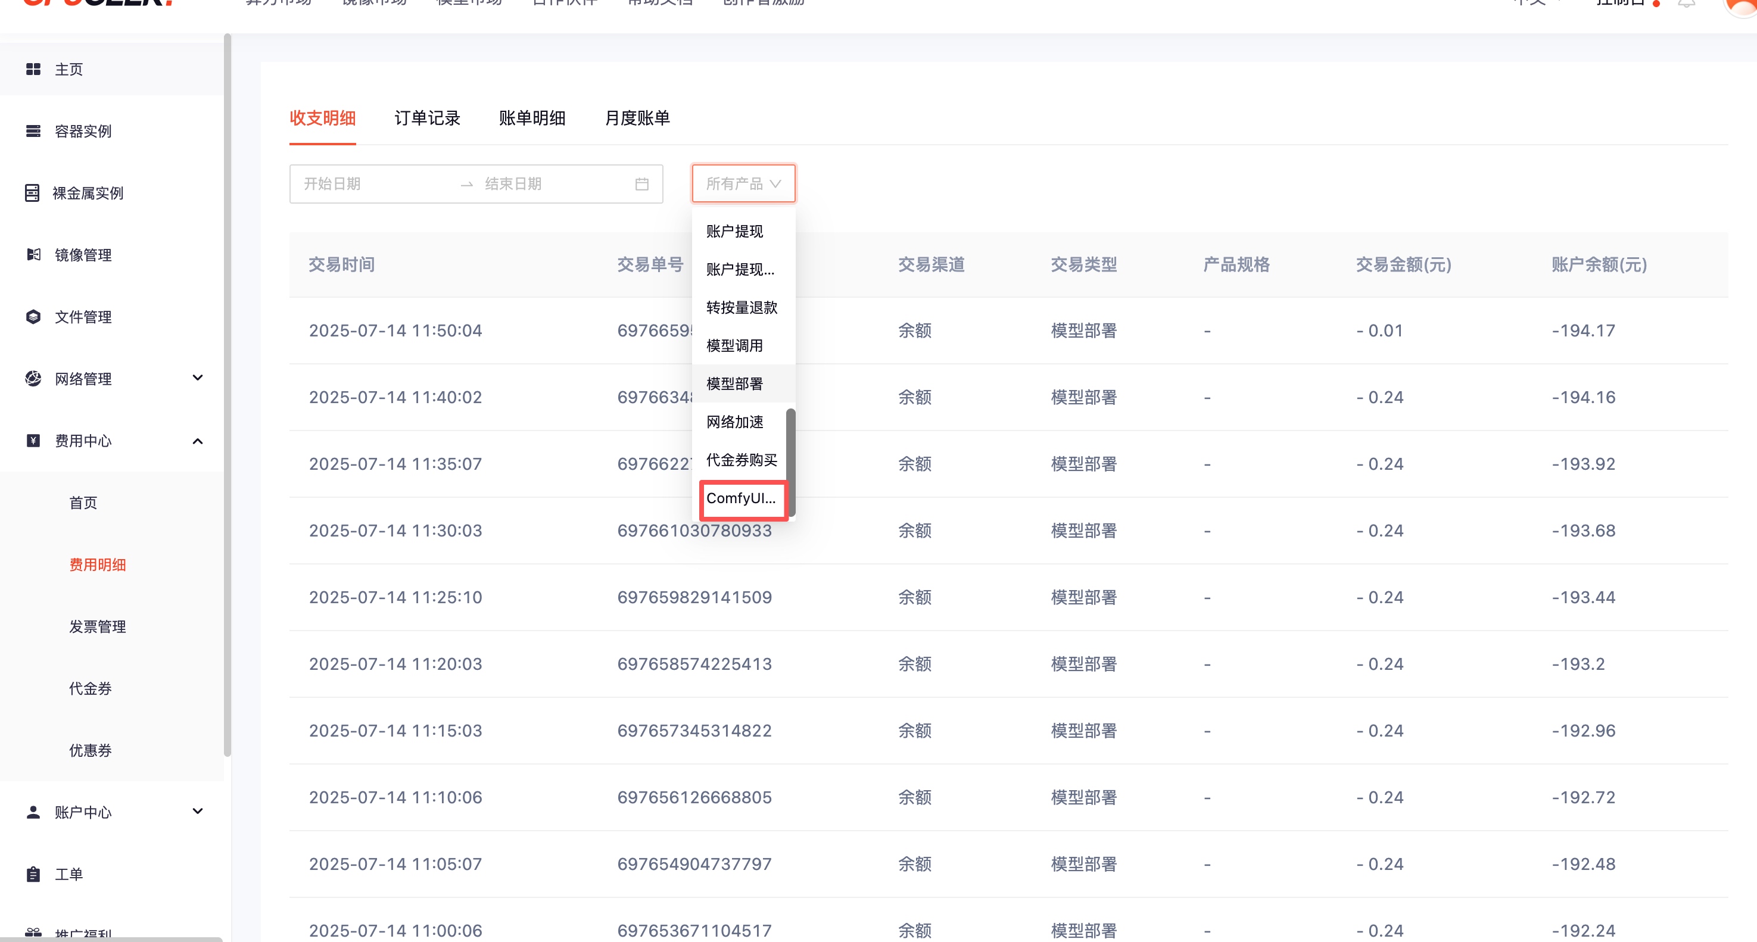Screen dimensions: 1757x942
Task: Switch to 订单记录 tab
Action: [427, 118]
